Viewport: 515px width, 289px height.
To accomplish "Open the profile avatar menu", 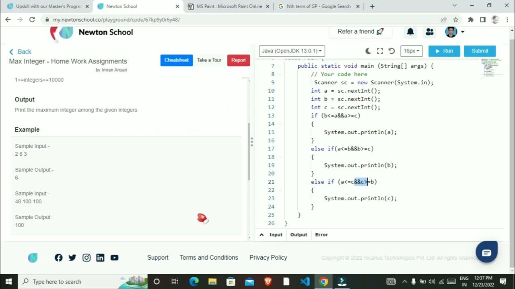I will (x=455, y=32).
